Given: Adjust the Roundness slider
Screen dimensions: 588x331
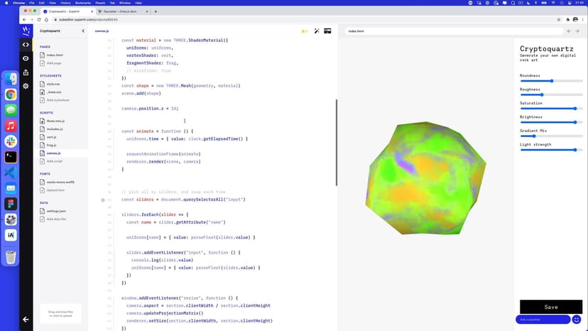Looking at the screenshot, I should point(552,81).
